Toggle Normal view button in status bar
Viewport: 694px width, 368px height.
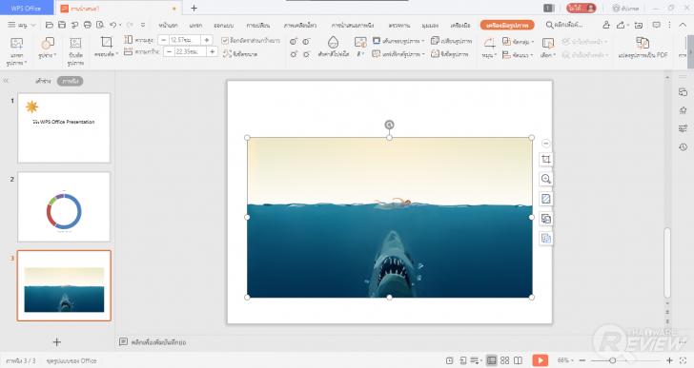click(491, 360)
